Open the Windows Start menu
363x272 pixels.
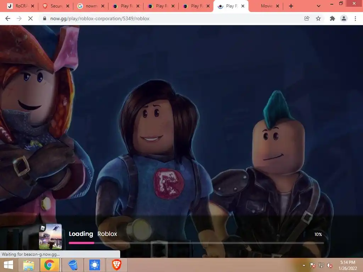[9, 265]
